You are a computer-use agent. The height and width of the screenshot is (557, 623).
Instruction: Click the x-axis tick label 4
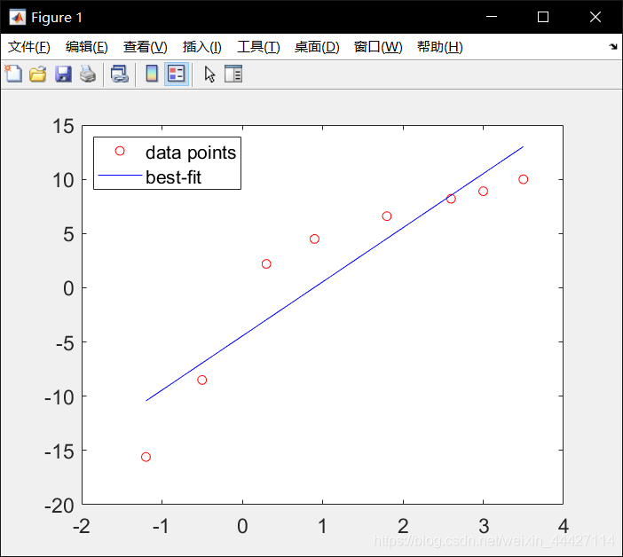click(564, 526)
